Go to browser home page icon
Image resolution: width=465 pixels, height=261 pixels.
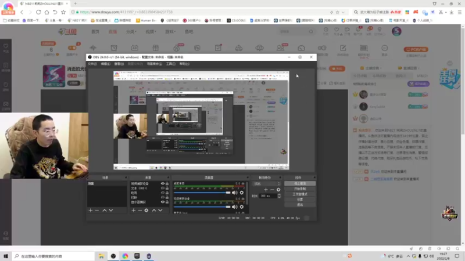coord(47,12)
